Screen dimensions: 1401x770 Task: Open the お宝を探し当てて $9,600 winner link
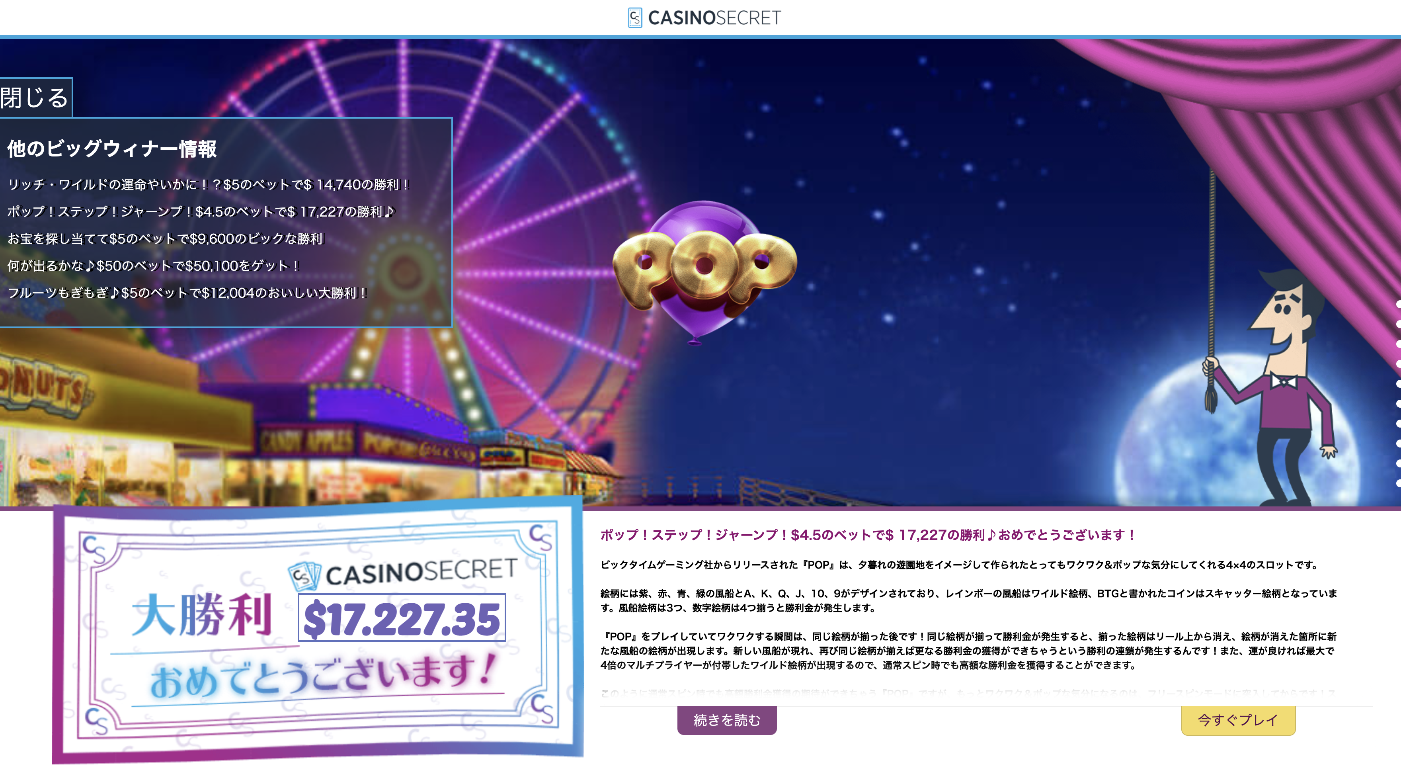165,239
